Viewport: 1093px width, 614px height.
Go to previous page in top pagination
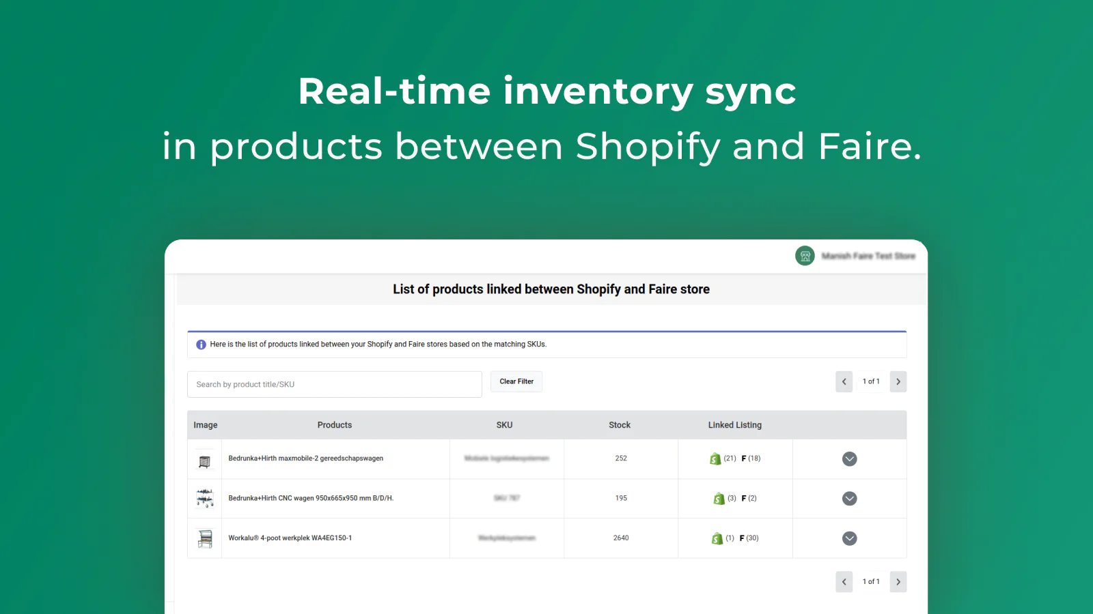[844, 381]
